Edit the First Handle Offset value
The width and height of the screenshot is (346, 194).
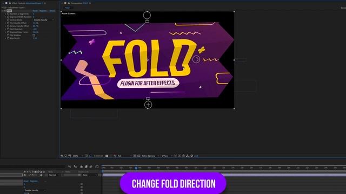[35, 23]
